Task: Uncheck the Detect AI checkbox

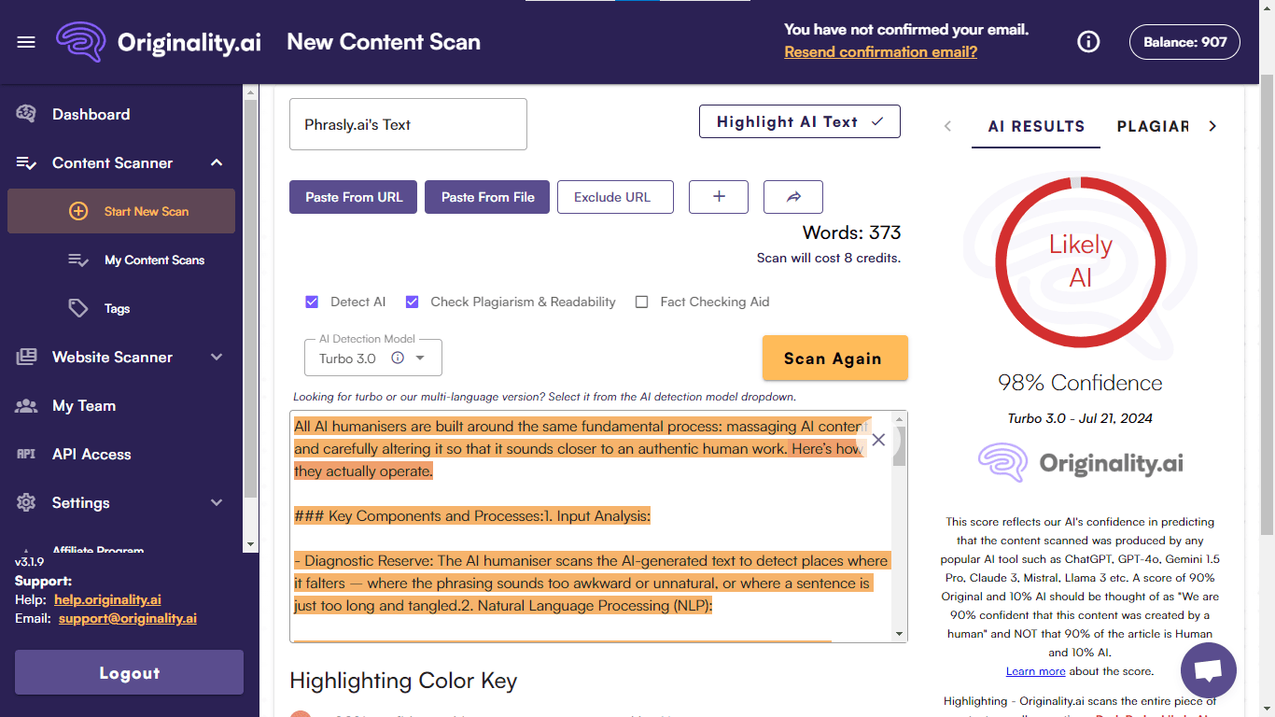Action: click(x=312, y=302)
